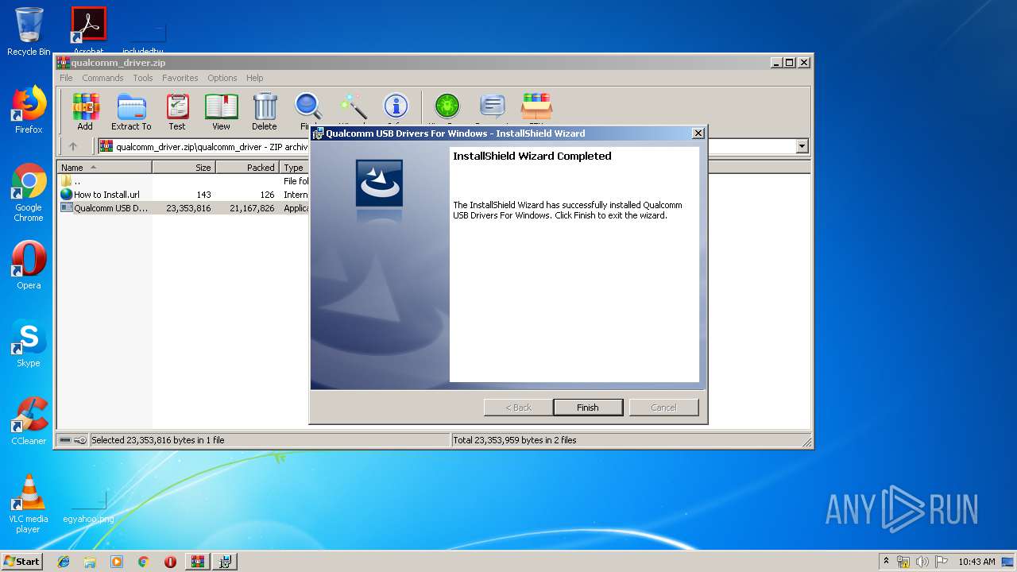
Task: Open the Favorites menu
Action: (x=180, y=78)
